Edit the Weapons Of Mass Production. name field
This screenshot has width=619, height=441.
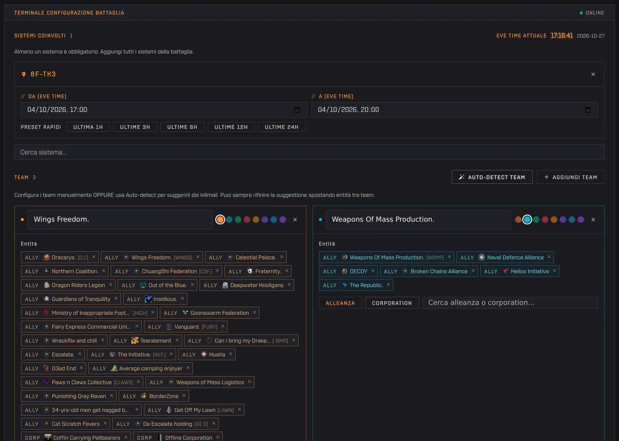coord(418,220)
